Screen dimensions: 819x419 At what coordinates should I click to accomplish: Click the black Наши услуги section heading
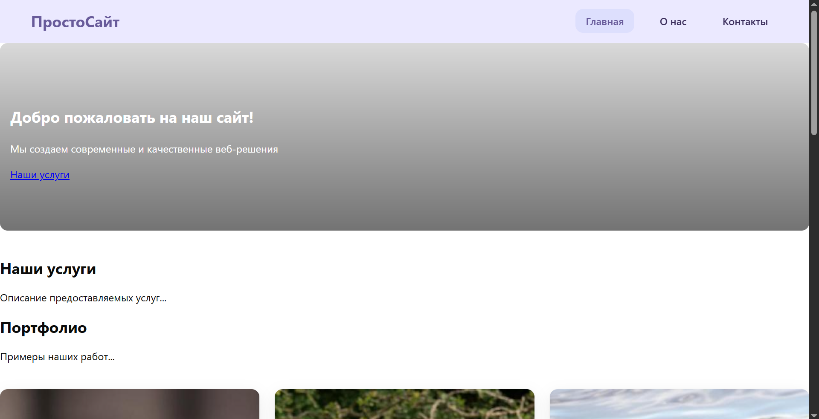point(48,269)
